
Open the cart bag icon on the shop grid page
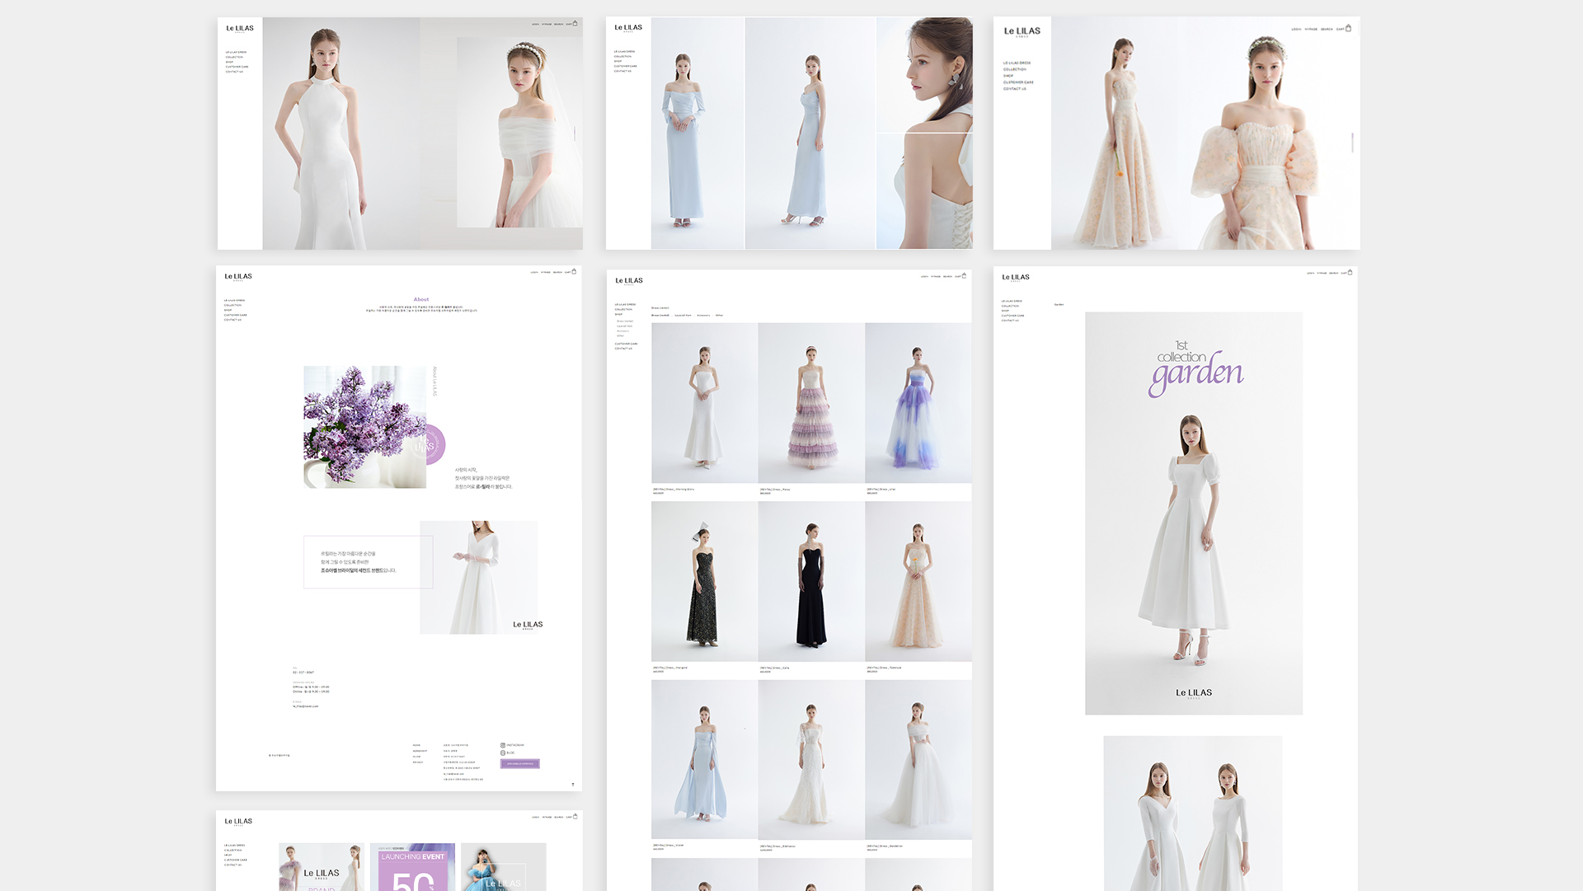[x=964, y=275]
